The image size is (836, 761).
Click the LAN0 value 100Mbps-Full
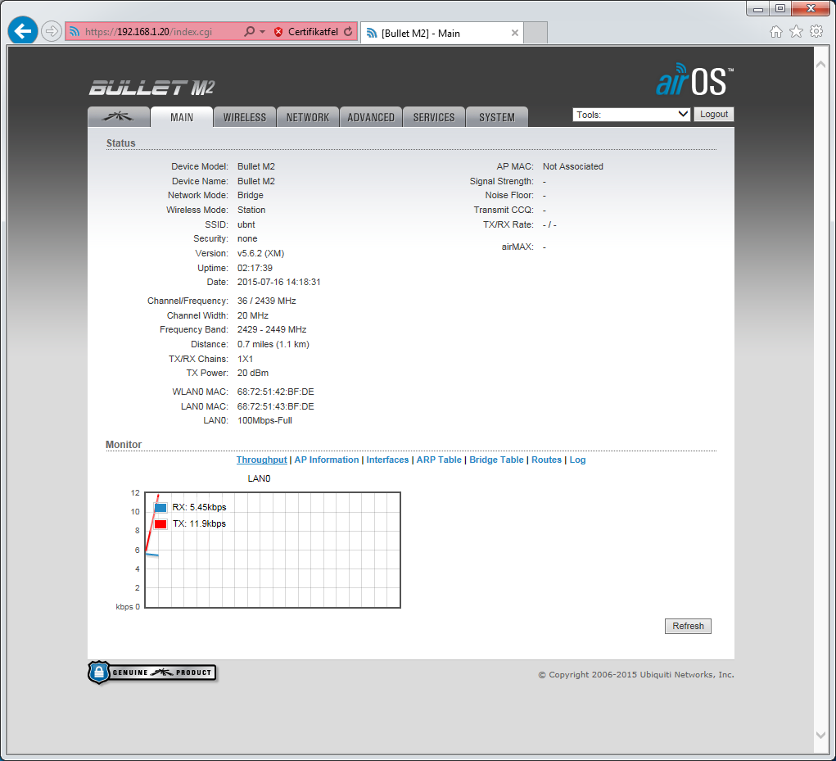pyautogui.click(x=265, y=420)
